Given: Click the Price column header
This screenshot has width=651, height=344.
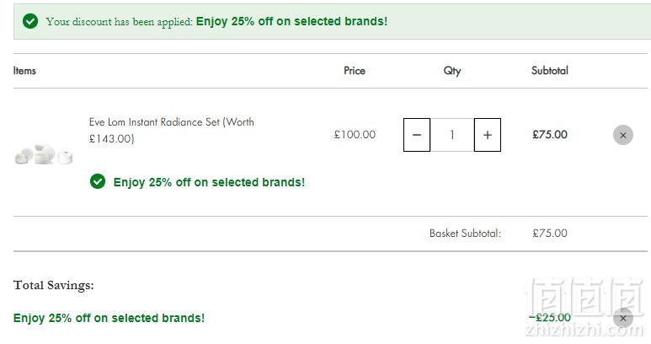Looking at the screenshot, I should (x=355, y=71).
